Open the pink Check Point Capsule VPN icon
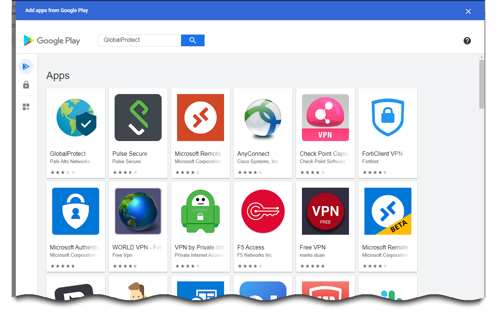 click(x=325, y=118)
